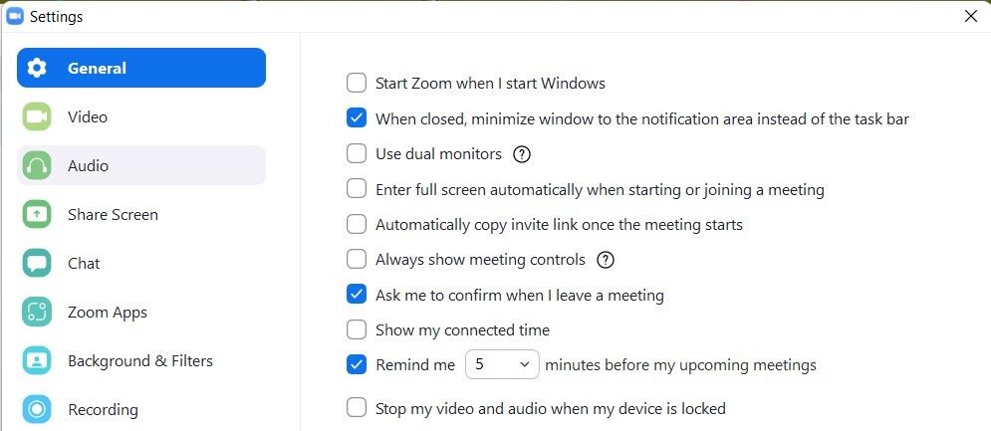Screen dimensions: 991x431
Task: Tick Stop my video and audio when locked
Action: (x=357, y=408)
